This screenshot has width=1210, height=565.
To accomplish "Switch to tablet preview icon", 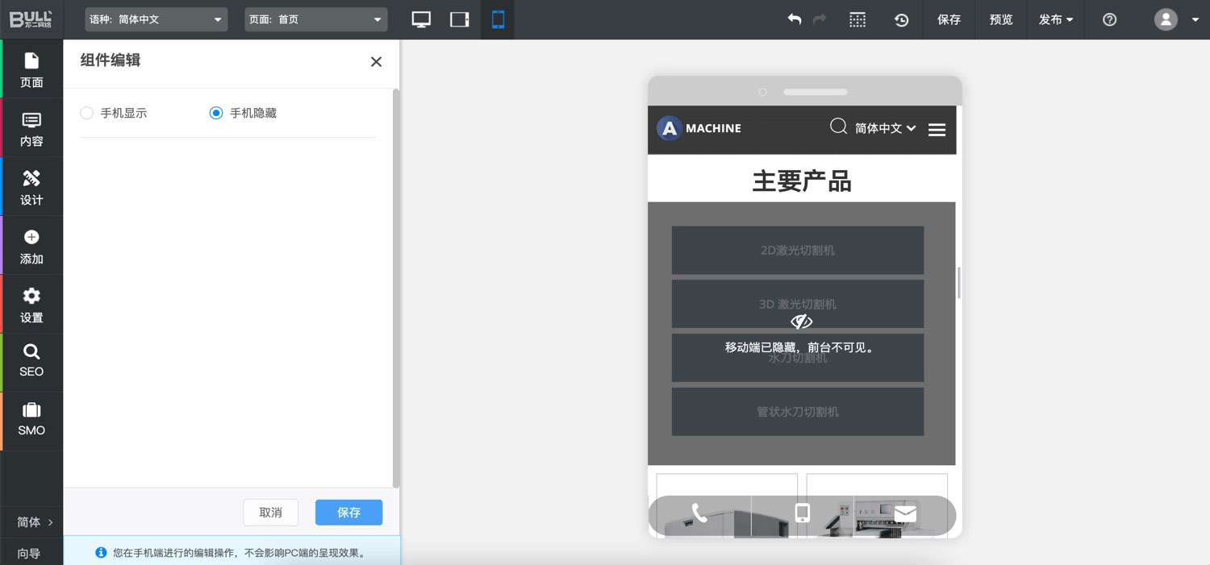I will 460,19.
